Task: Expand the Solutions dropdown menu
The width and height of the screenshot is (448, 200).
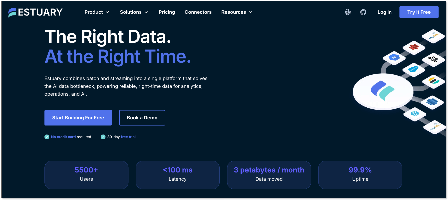Action: click(134, 12)
